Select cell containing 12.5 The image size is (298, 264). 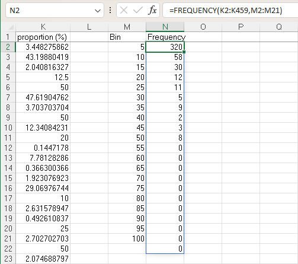click(43, 77)
